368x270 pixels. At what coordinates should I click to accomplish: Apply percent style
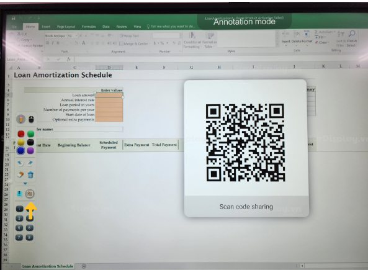coord(162,43)
